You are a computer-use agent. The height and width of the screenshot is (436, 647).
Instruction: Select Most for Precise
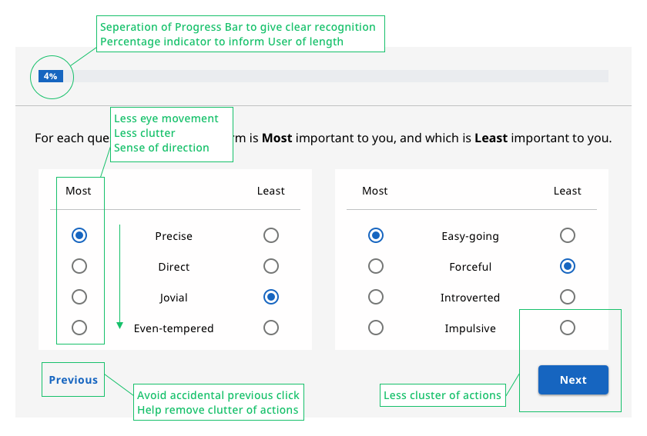(79, 235)
